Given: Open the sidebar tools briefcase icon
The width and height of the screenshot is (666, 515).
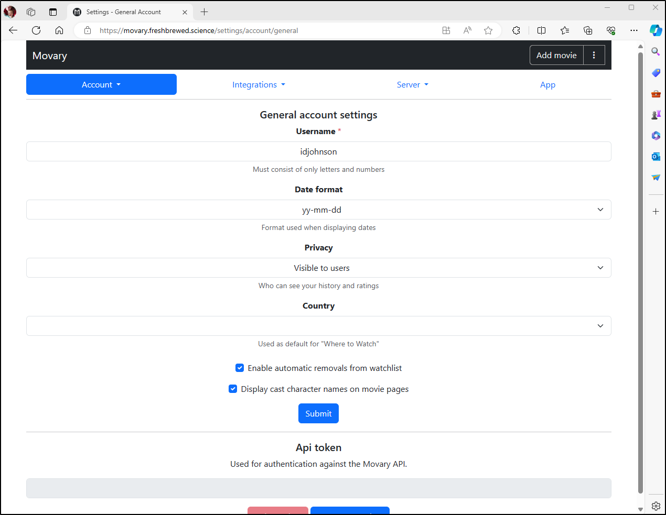Looking at the screenshot, I should 656,94.
